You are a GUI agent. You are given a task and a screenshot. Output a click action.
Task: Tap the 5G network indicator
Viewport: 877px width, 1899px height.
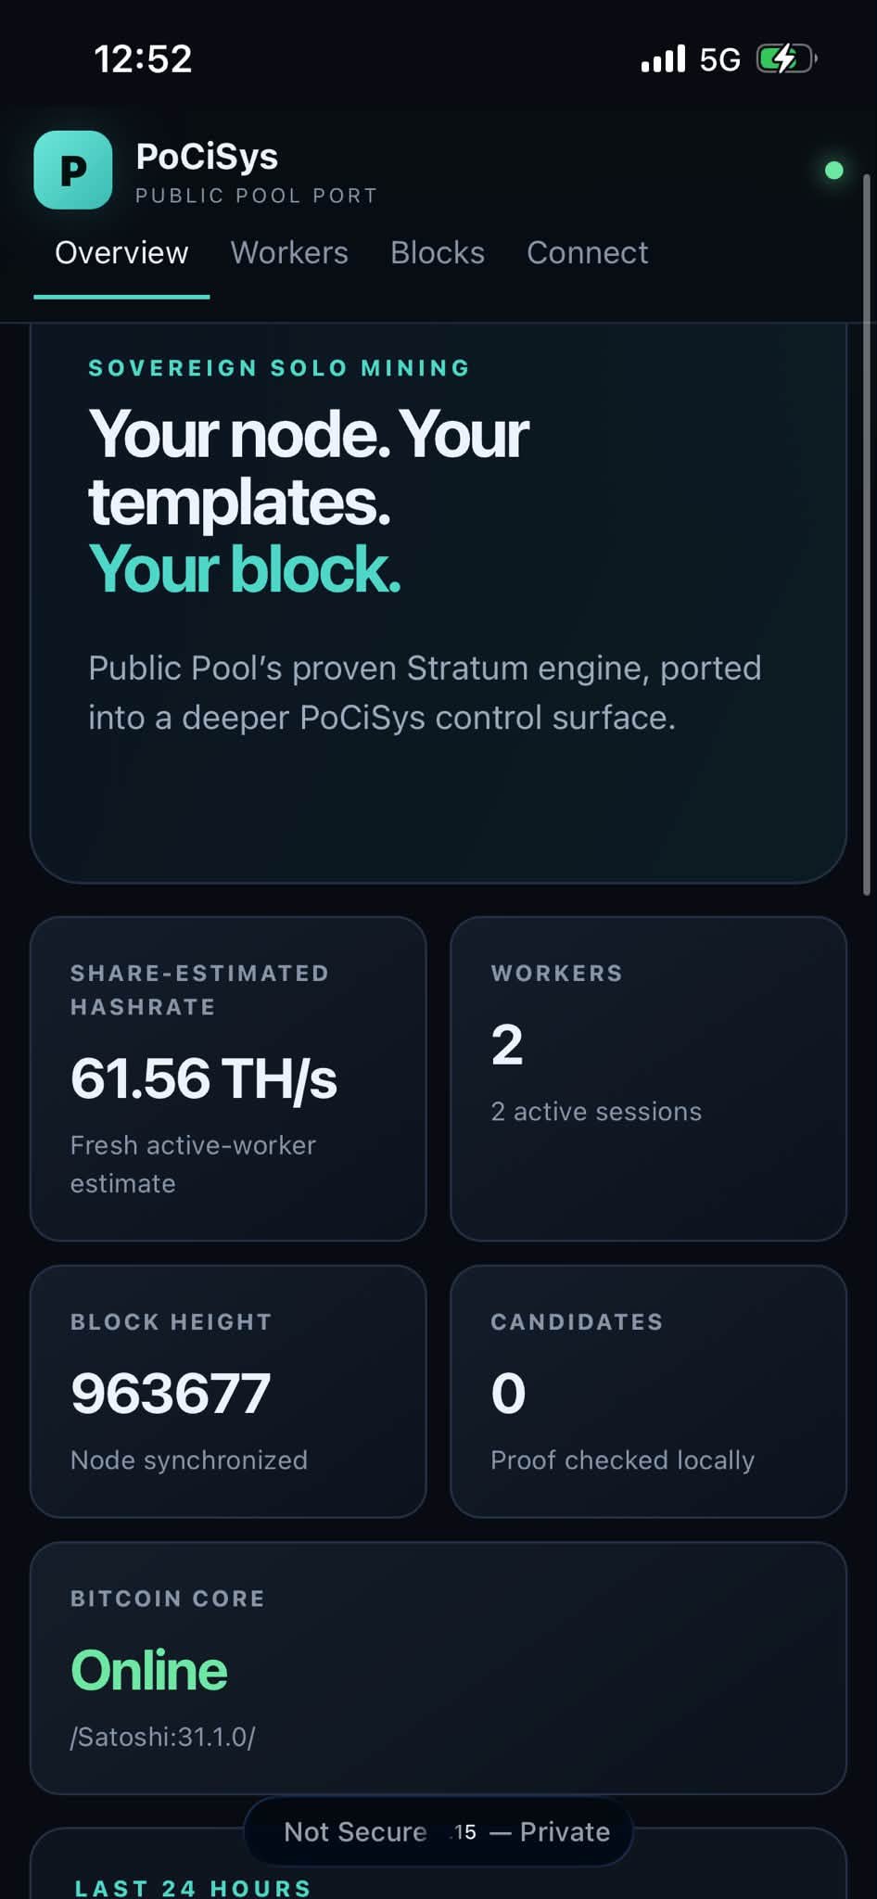pos(719,59)
